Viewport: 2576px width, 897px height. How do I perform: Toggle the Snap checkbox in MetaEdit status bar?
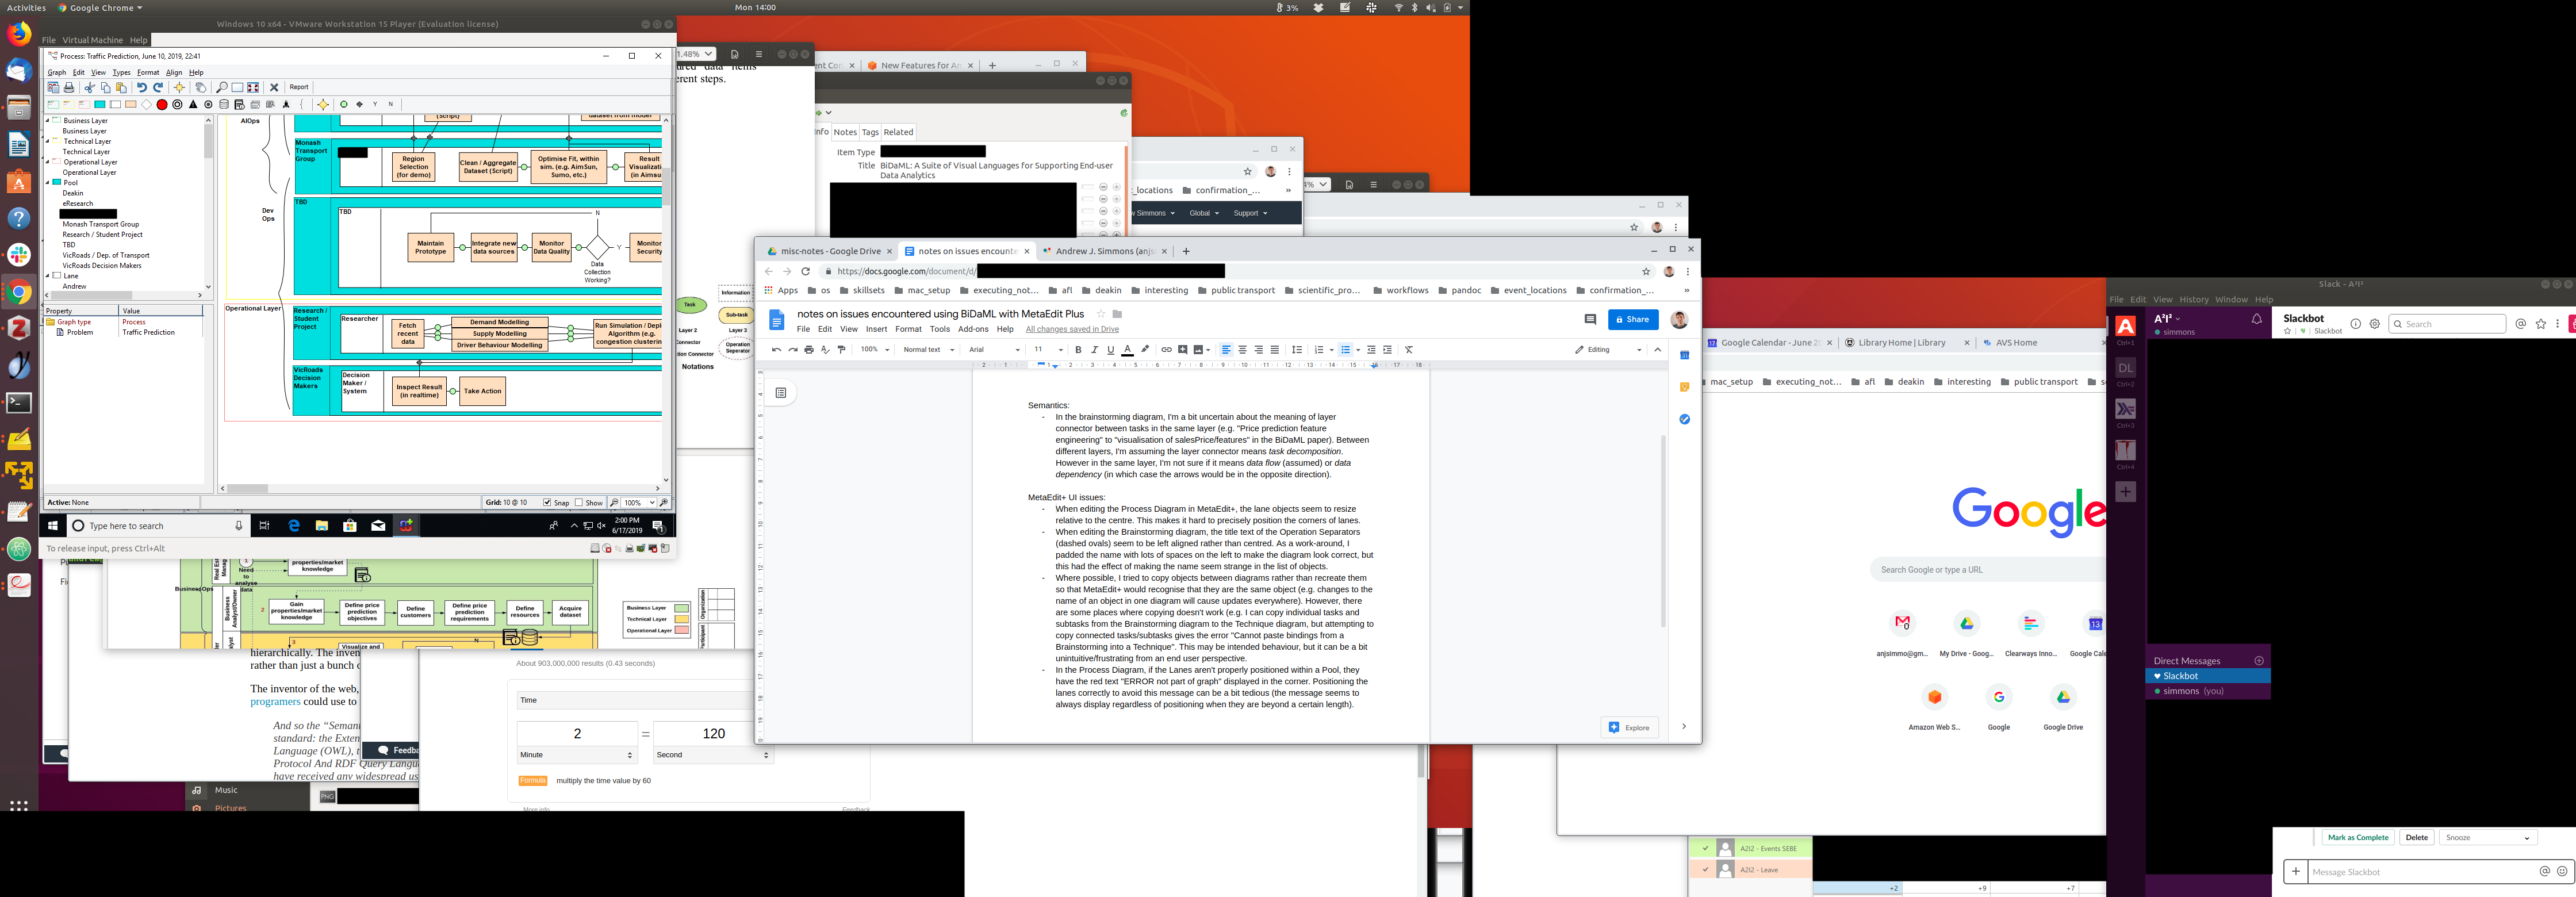tap(547, 503)
